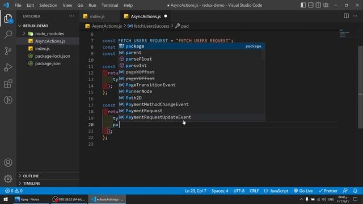Select the PannerNode suggestion

point(192,91)
